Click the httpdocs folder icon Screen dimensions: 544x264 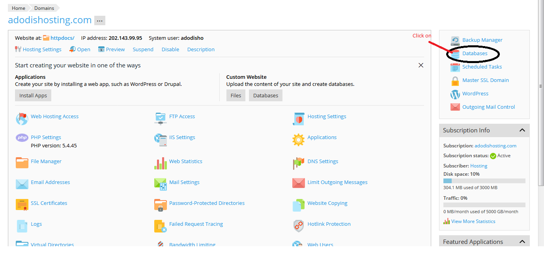pos(46,38)
